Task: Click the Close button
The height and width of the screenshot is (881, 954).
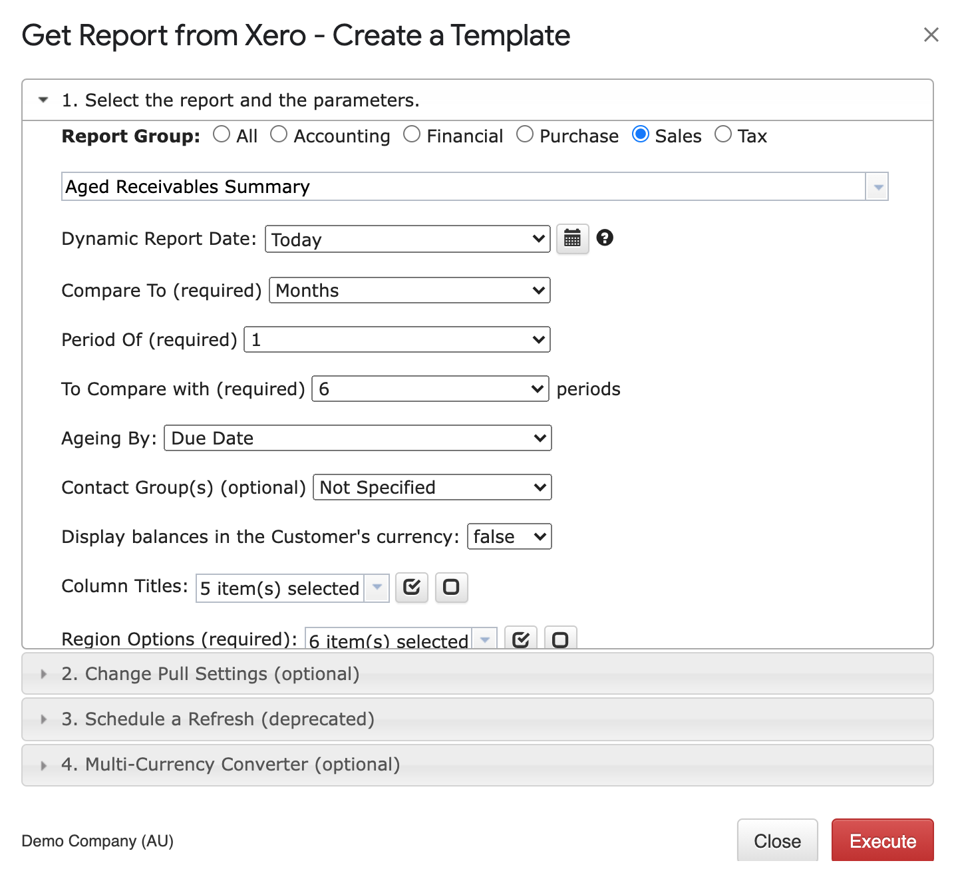Action: click(777, 840)
